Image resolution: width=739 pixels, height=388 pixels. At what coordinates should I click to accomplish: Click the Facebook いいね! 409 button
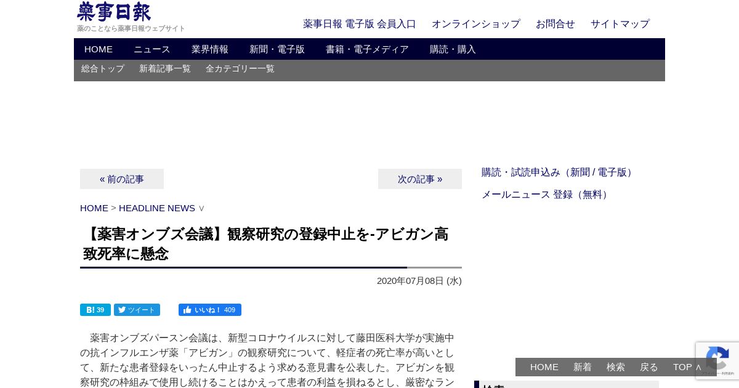pos(210,310)
